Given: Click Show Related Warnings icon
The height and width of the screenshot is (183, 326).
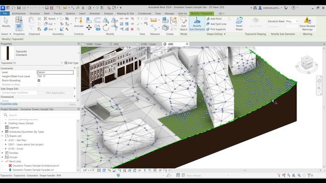Looking at the screenshot, I should click(307, 24).
